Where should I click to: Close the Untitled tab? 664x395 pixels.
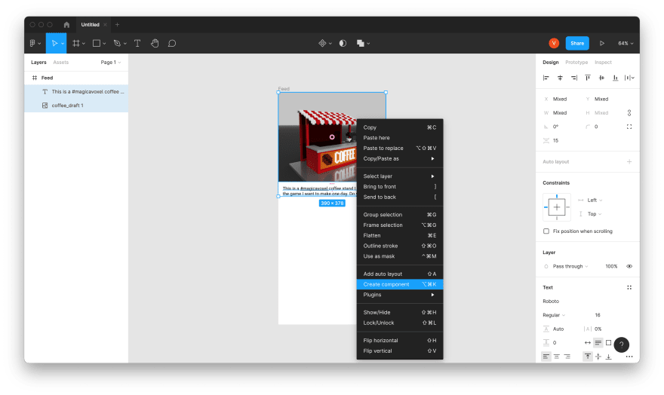coord(105,25)
